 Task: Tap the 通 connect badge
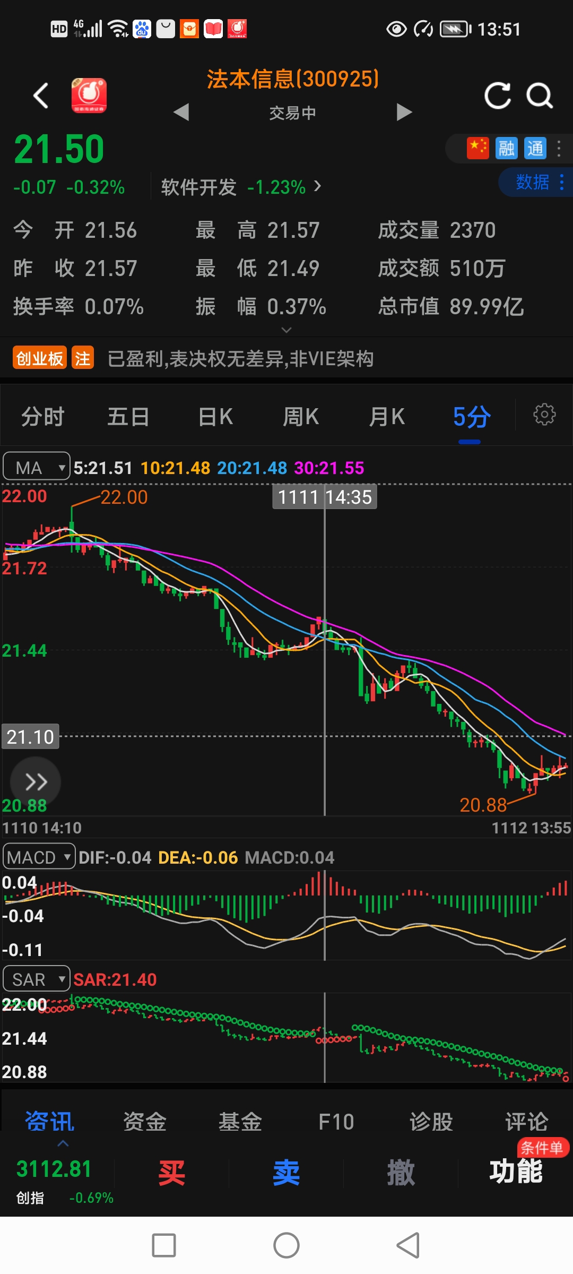point(535,148)
